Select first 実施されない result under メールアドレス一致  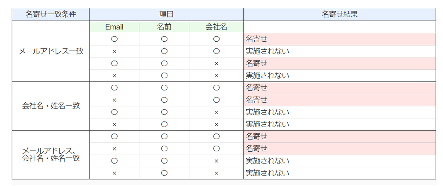click(340, 51)
